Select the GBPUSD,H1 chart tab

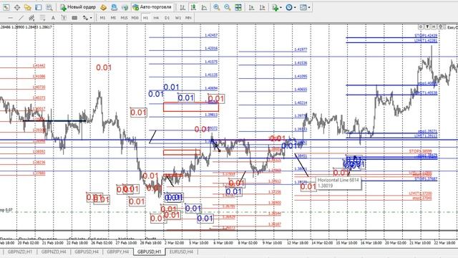[150, 252]
